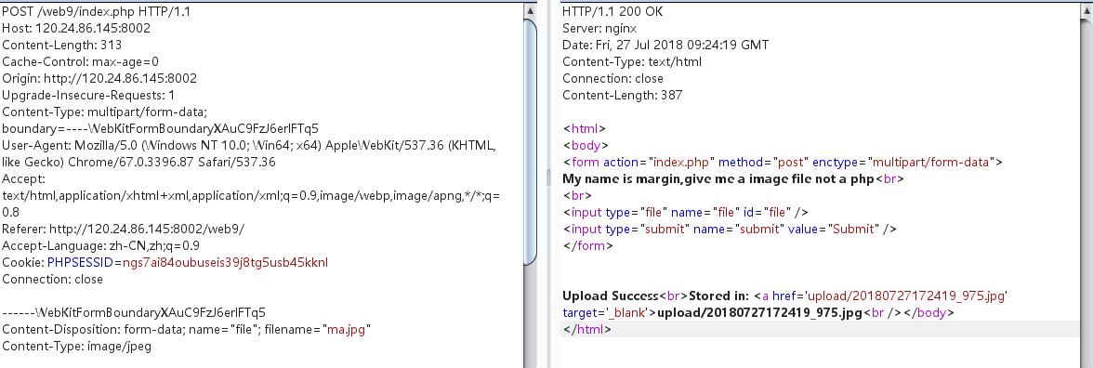Click the "Upload Success" stored-in line

pos(784,296)
